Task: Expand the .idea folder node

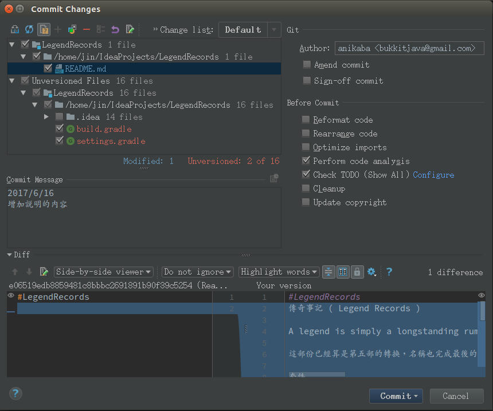Action: [x=46, y=117]
